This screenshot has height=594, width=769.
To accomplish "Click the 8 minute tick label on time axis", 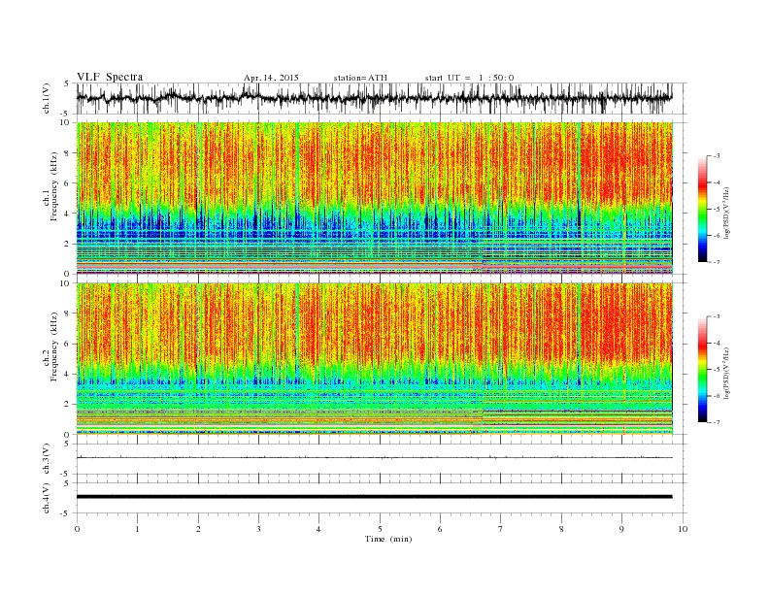I will [x=561, y=529].
